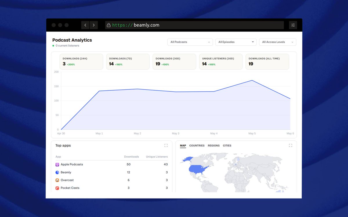Click the beamly.com address bar
The height and width of the screenshot is (217, 348).
195,25
